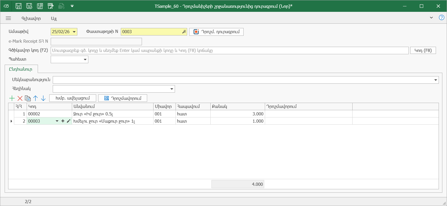Click the pencil edit icon in code cell 00003

68,121
